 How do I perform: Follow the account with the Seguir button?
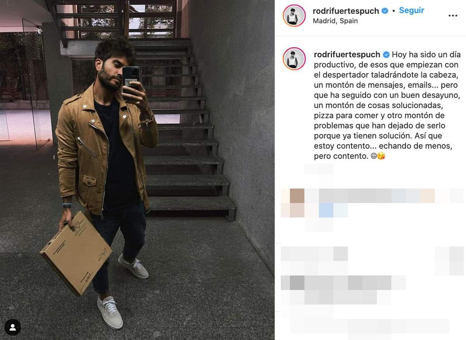[x=412, y=10]
